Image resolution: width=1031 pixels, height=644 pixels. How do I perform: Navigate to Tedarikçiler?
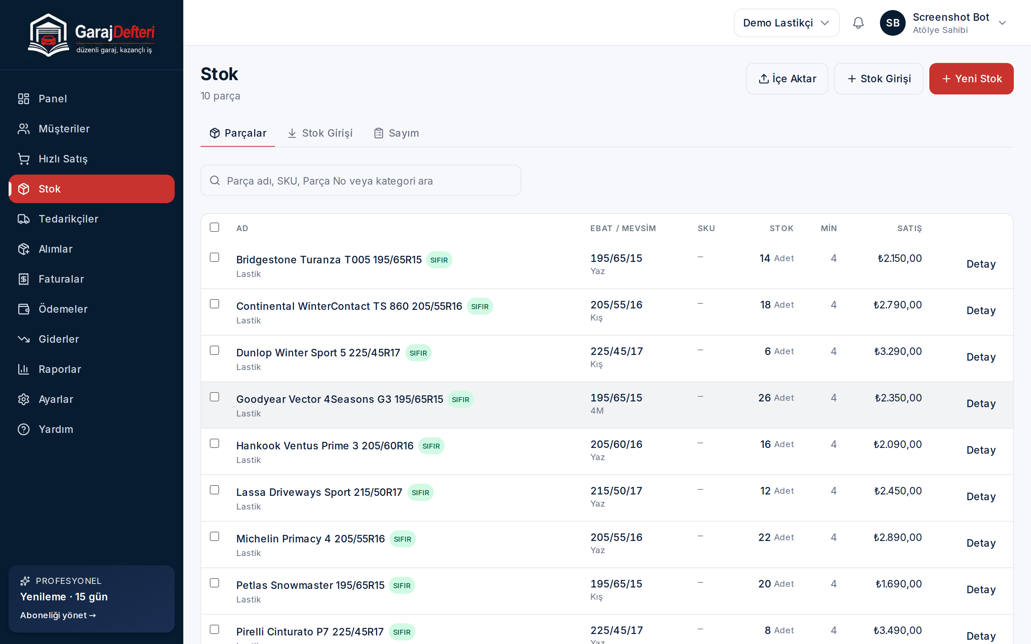click(92, 219)
